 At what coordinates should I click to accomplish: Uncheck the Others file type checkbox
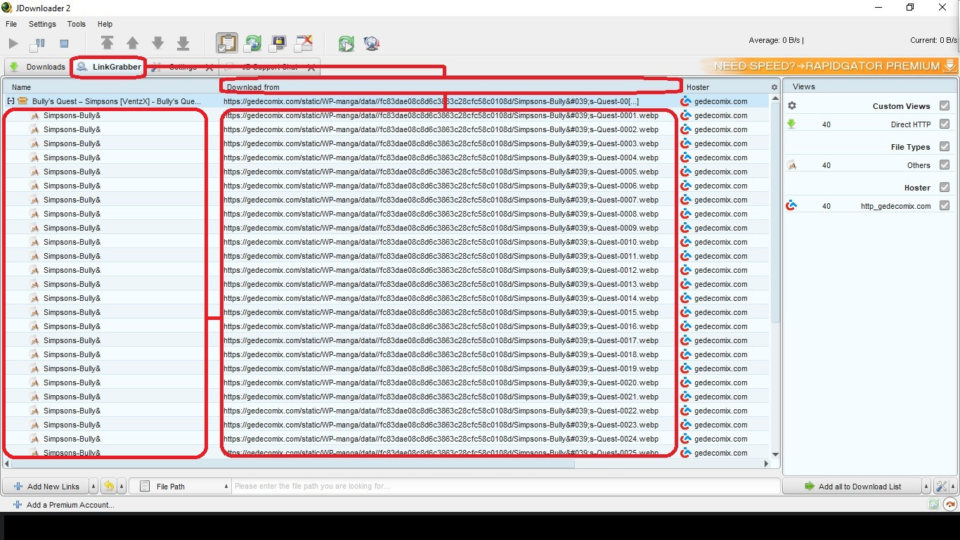pos(945,165)
